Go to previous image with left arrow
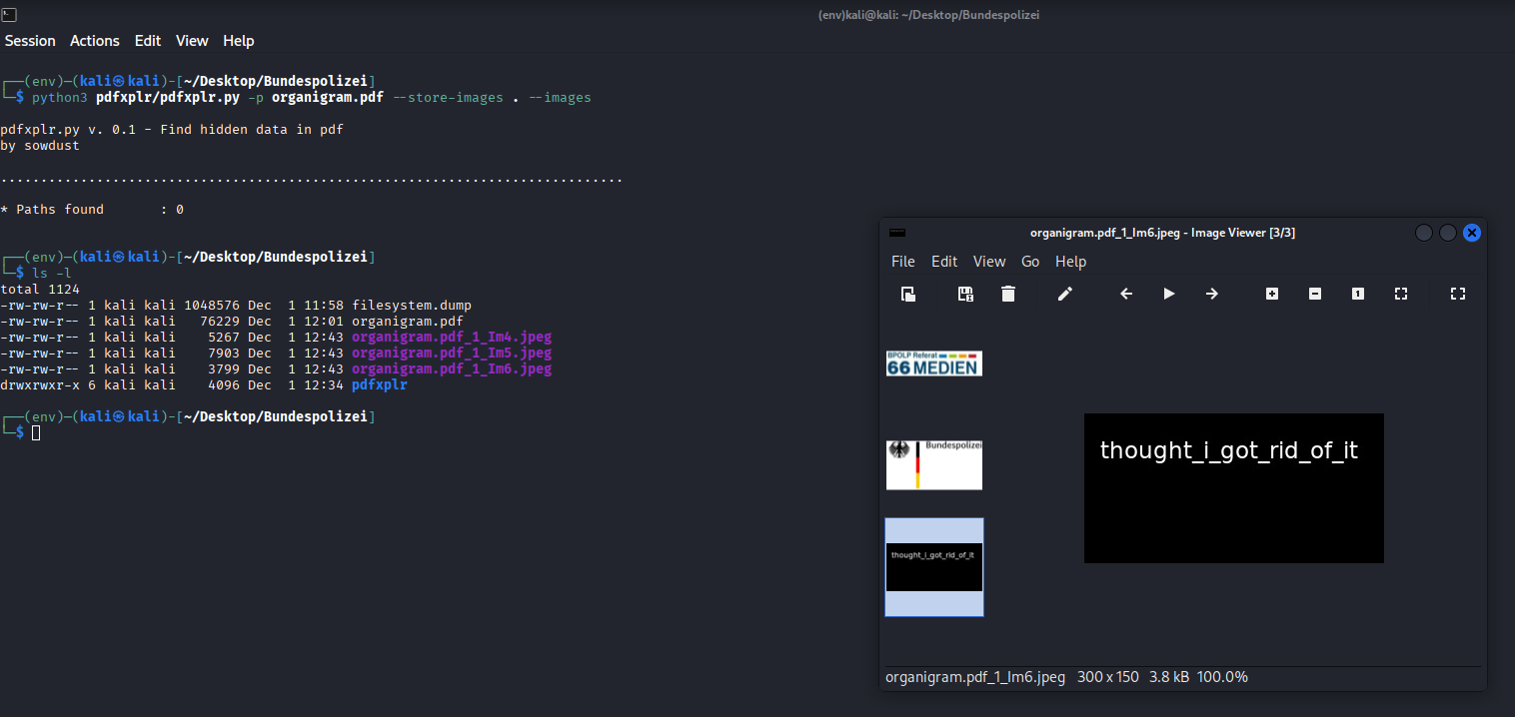 click(1126, 294)
